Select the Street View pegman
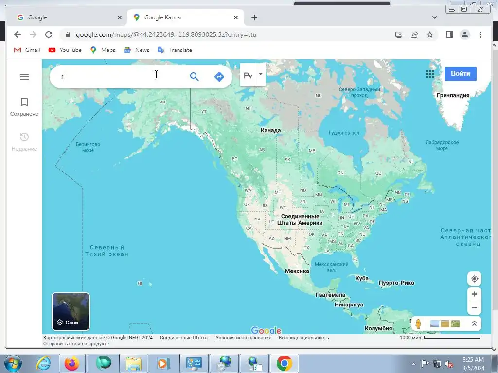 (418, 323)
